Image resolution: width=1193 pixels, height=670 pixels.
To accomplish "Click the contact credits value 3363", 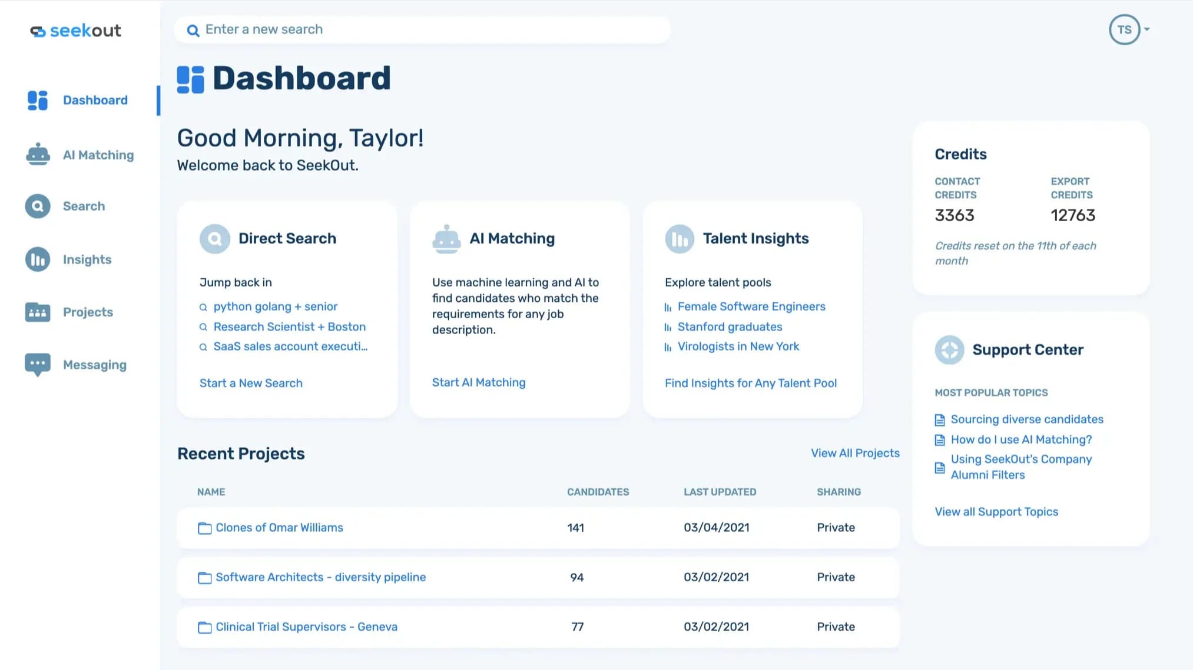I will pos(955,215).
